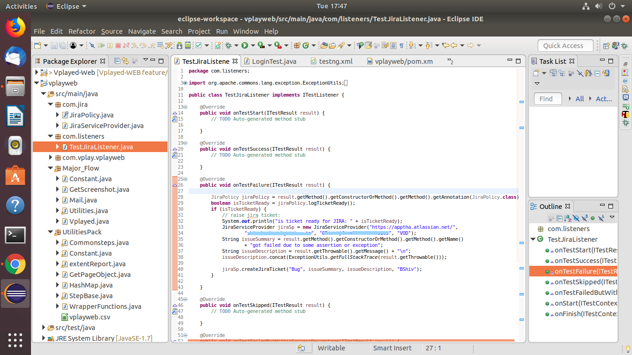Image resolution: width=632 pixels, height=355 pixels.
Task: Toggle Link with Editor in Package Explorer
Action: click(125, 61)
